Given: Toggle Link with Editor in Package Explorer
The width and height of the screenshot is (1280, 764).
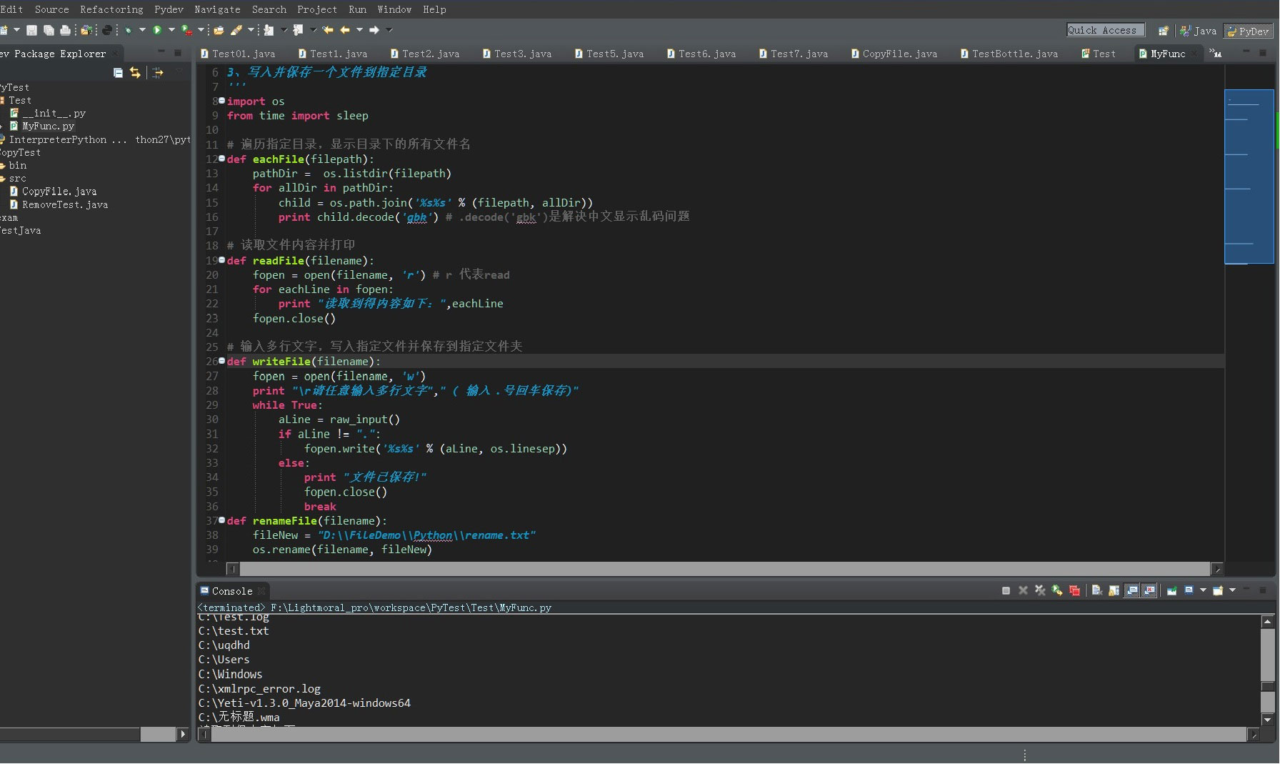Looking at the screenshot, I should point(135,73).
